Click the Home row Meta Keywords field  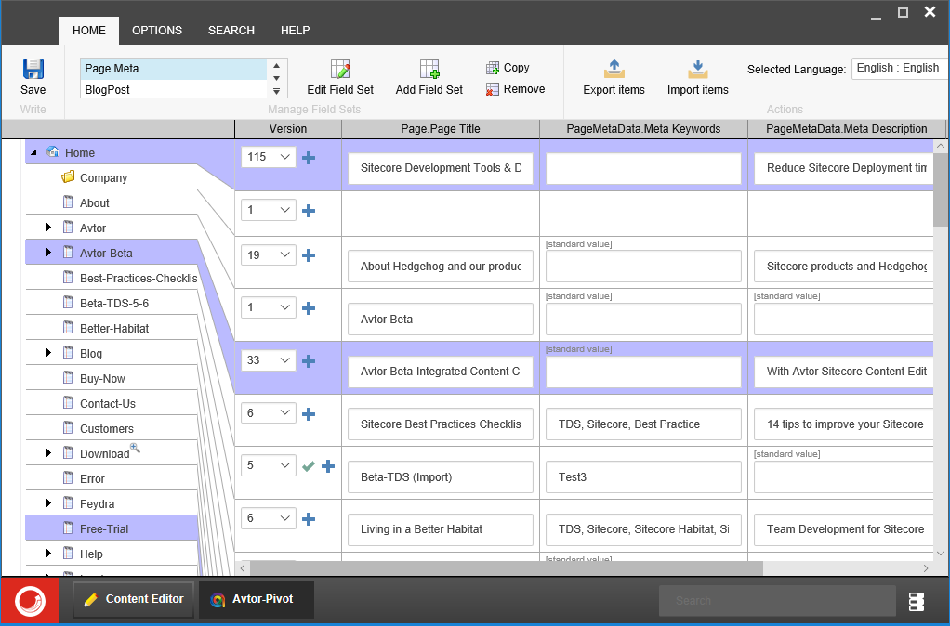point(643,168)
